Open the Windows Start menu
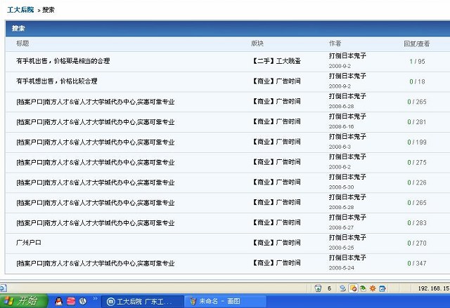 (x=22, y=301)
